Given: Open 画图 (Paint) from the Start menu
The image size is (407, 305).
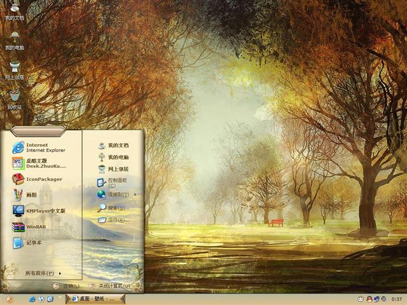Looking at the screenshot, I should pyautogui.click(x=25, y=195).
